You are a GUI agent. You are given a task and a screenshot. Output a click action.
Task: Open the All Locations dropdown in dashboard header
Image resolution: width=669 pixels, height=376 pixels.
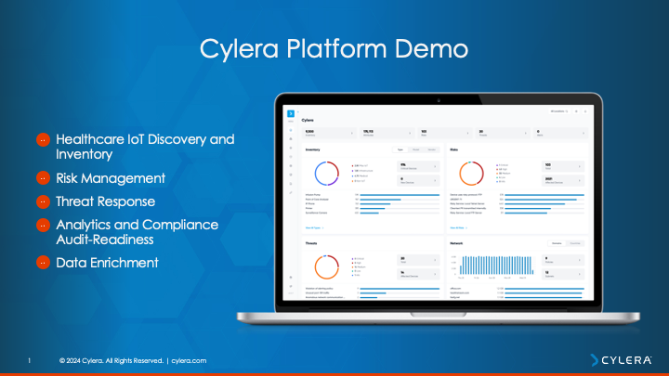[559, 111]
